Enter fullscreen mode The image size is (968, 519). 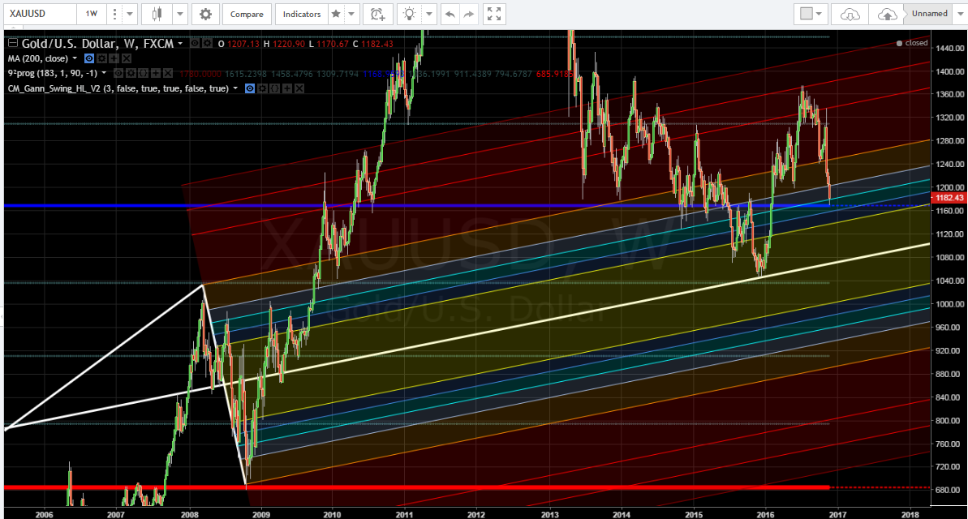[493, 14]
